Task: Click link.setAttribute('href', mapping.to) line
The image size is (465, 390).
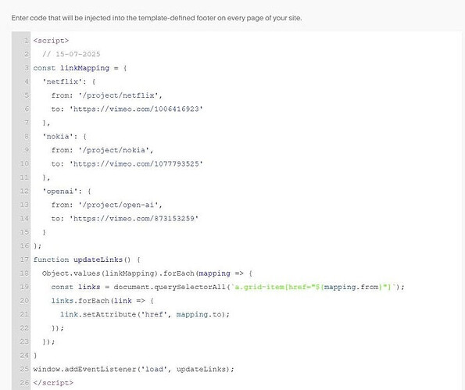Action: point(145,315)
